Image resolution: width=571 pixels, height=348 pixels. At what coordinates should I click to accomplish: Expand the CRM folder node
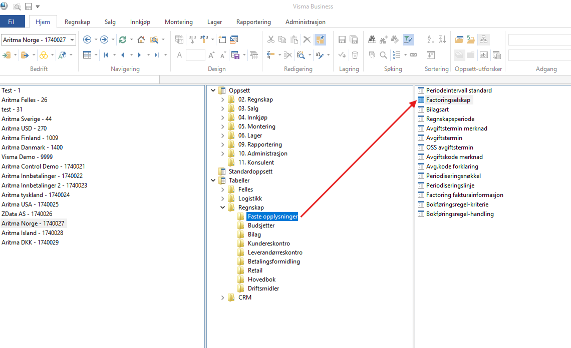tap(223, 297)
